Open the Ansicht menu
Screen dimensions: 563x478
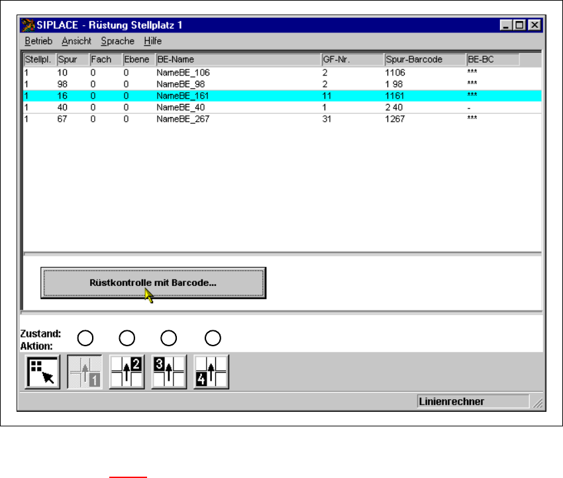(76, 41)
